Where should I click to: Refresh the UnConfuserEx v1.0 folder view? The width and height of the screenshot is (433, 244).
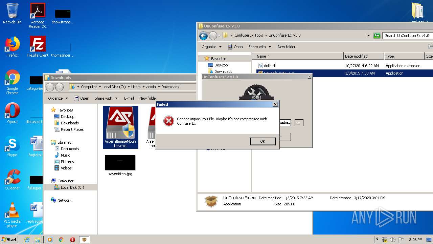point(377,36)
